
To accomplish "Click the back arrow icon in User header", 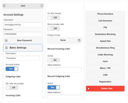I will click(x=4, y=6).
